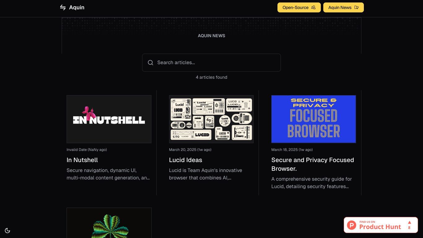The width and height of the screenshot is (423, 238).
Task: Click the comprehensive security guide description
Action: click(x=312, y=183)
